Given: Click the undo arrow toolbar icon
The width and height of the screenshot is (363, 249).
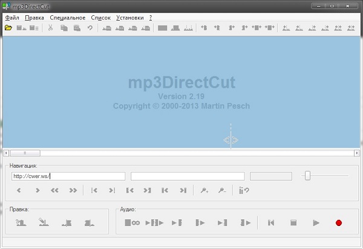Looking at the screenshot, I should tap(90, 28).
